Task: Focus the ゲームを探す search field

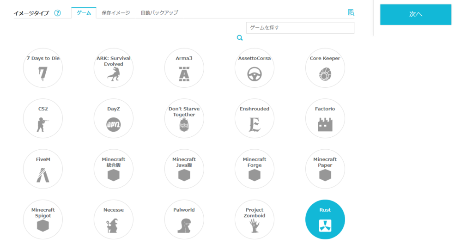Action: tap(300, 27)
